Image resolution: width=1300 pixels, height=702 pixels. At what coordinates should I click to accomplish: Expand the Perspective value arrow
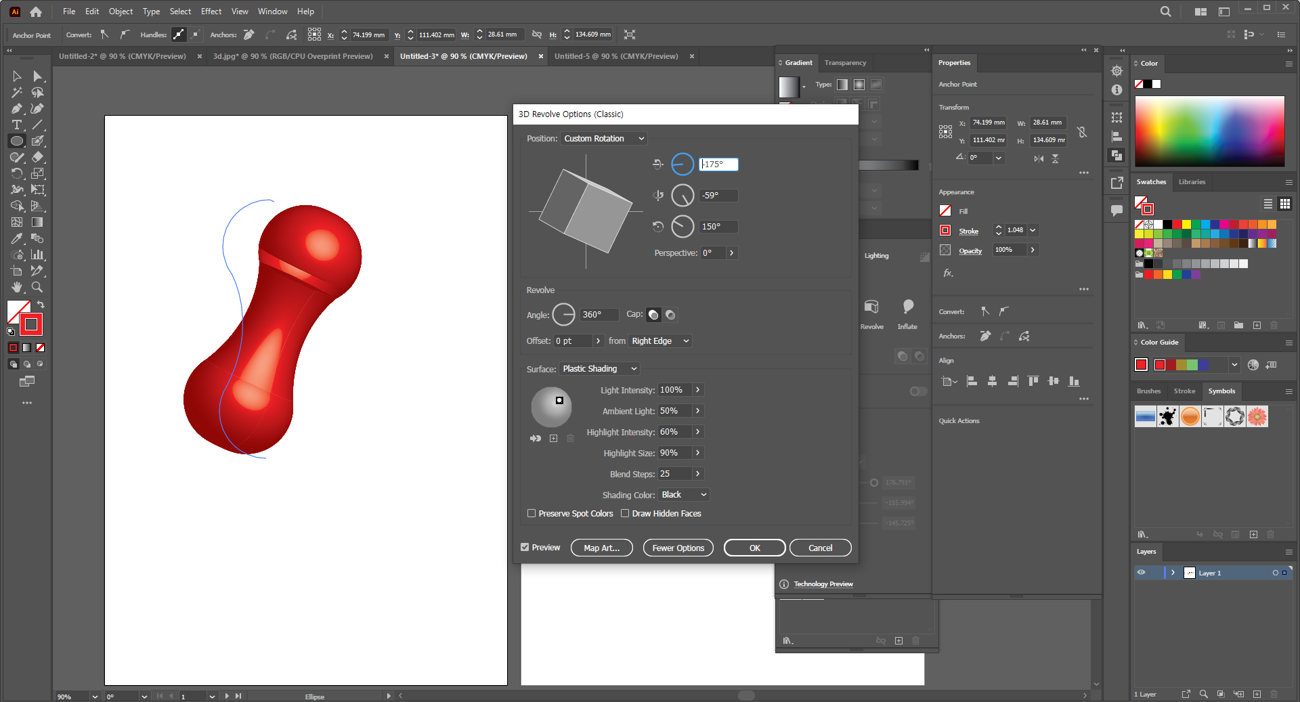[731, 253]
